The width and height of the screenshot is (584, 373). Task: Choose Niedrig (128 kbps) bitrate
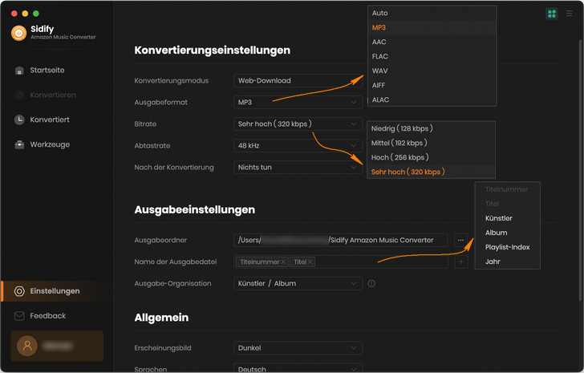point(431,128)
